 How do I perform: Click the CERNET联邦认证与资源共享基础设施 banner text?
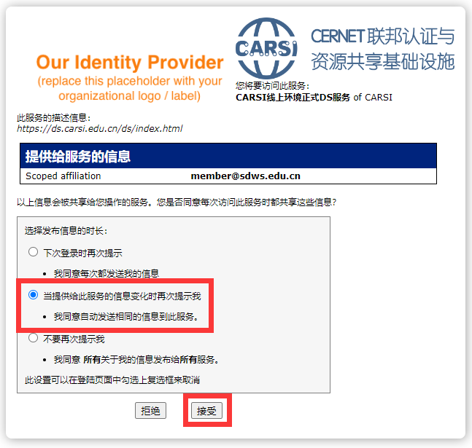click(x=382, y=49)
